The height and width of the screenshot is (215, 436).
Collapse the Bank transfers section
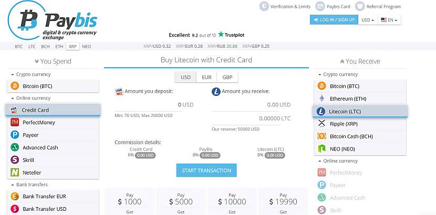pyautogui.click(x=29, y=185)
